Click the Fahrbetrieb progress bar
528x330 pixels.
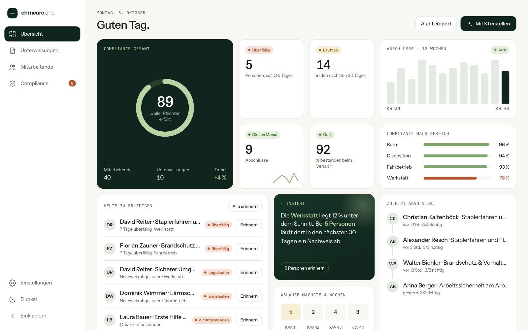(458, 167)
